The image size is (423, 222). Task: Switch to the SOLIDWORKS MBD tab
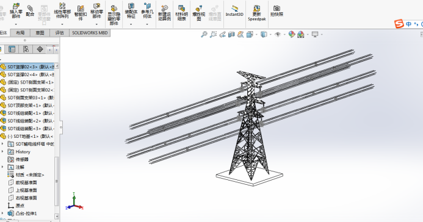(90, 33)
